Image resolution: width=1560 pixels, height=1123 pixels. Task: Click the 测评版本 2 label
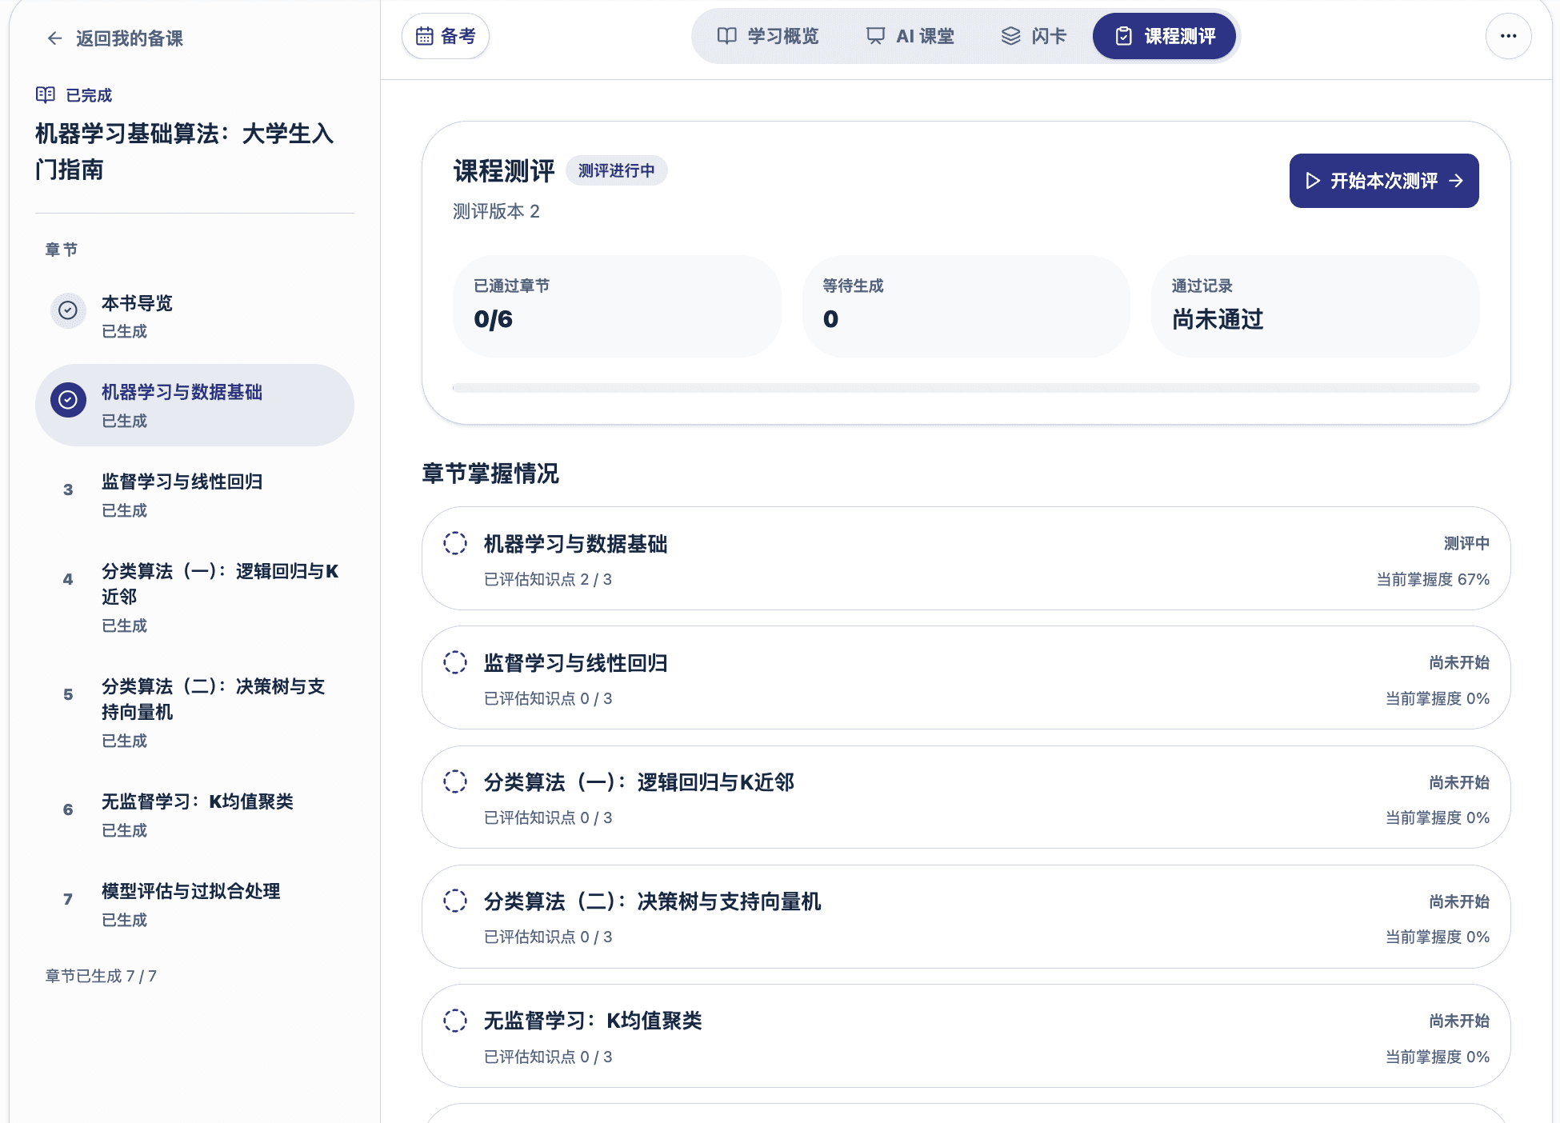[x=496, y=211]
